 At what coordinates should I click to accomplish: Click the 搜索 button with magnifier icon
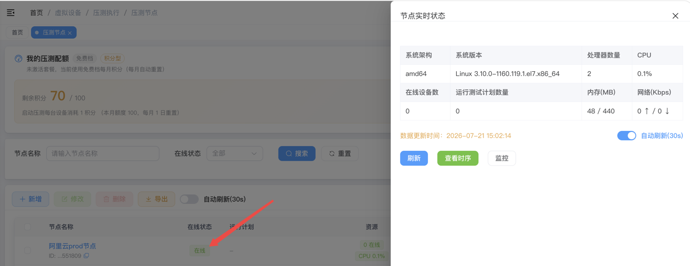point(297,153)
